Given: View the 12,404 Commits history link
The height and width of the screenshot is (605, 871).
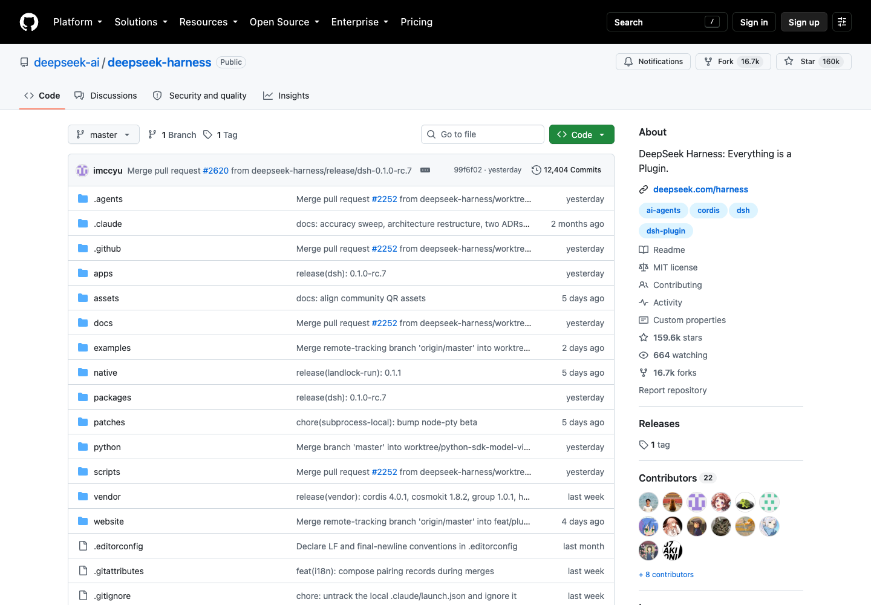Looking at the screenshot, I should 566,170.
